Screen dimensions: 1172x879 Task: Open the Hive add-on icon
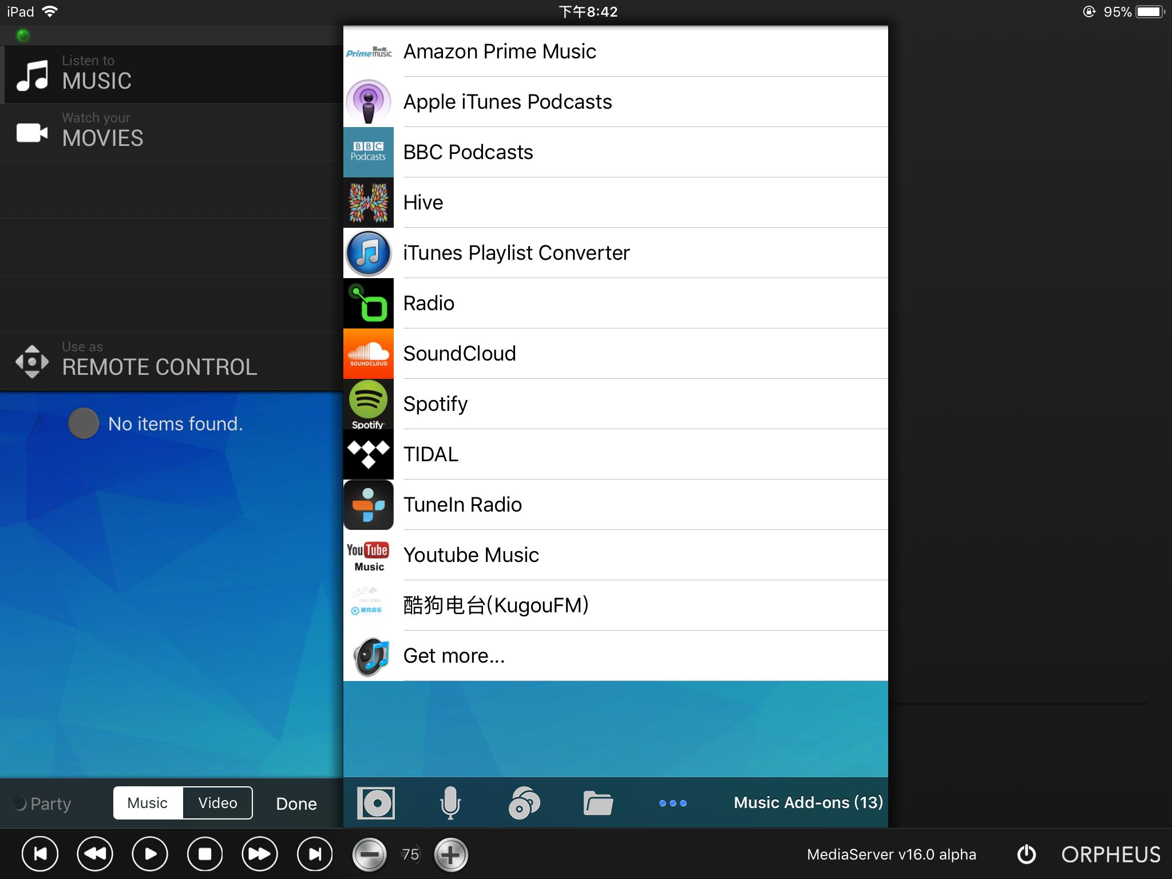tap(369, 203)
